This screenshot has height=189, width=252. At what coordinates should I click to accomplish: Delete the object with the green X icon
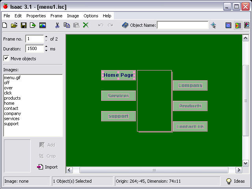(86, 25)
